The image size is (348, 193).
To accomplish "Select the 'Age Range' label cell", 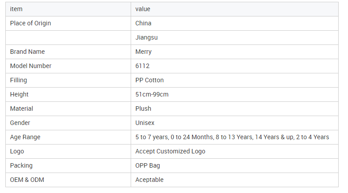I will pyautogui.click(x=68, y=137).
